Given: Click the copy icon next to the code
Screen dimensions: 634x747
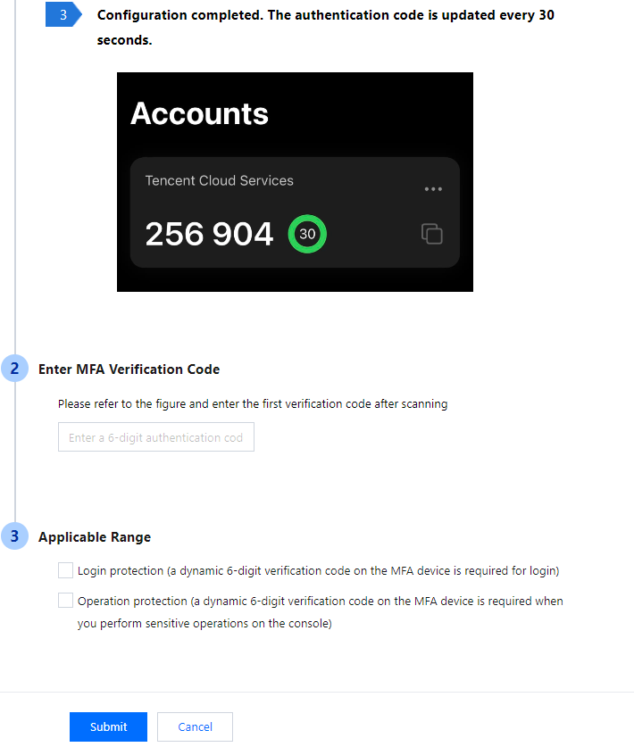Looking at the screenshot, I should (431, 233).
